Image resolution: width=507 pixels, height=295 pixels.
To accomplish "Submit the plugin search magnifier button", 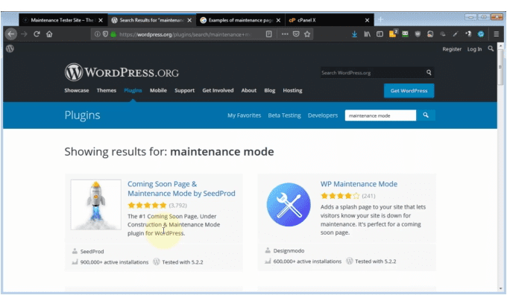I will [x=426, y=115].
